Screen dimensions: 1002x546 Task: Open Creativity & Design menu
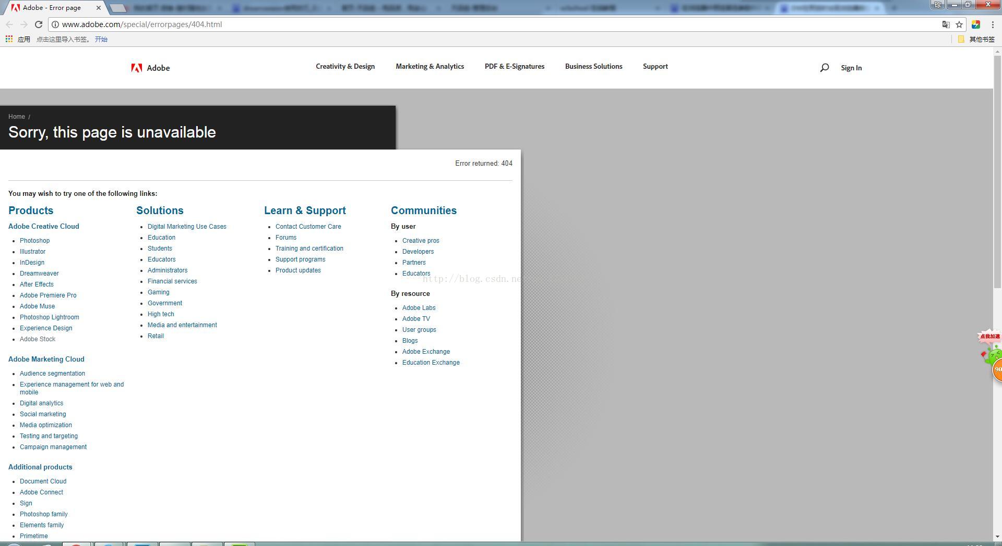345,67
